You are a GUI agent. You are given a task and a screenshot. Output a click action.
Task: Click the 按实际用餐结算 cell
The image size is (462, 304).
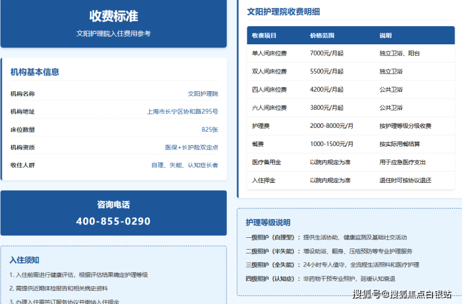400,144
